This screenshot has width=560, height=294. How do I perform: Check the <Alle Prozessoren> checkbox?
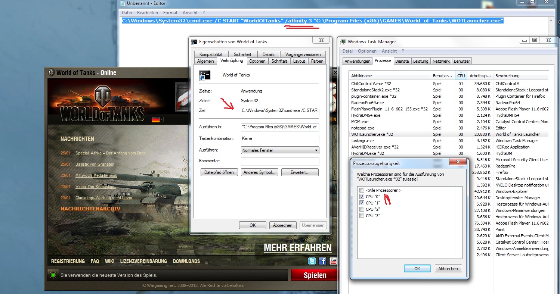tap(362, 190)
